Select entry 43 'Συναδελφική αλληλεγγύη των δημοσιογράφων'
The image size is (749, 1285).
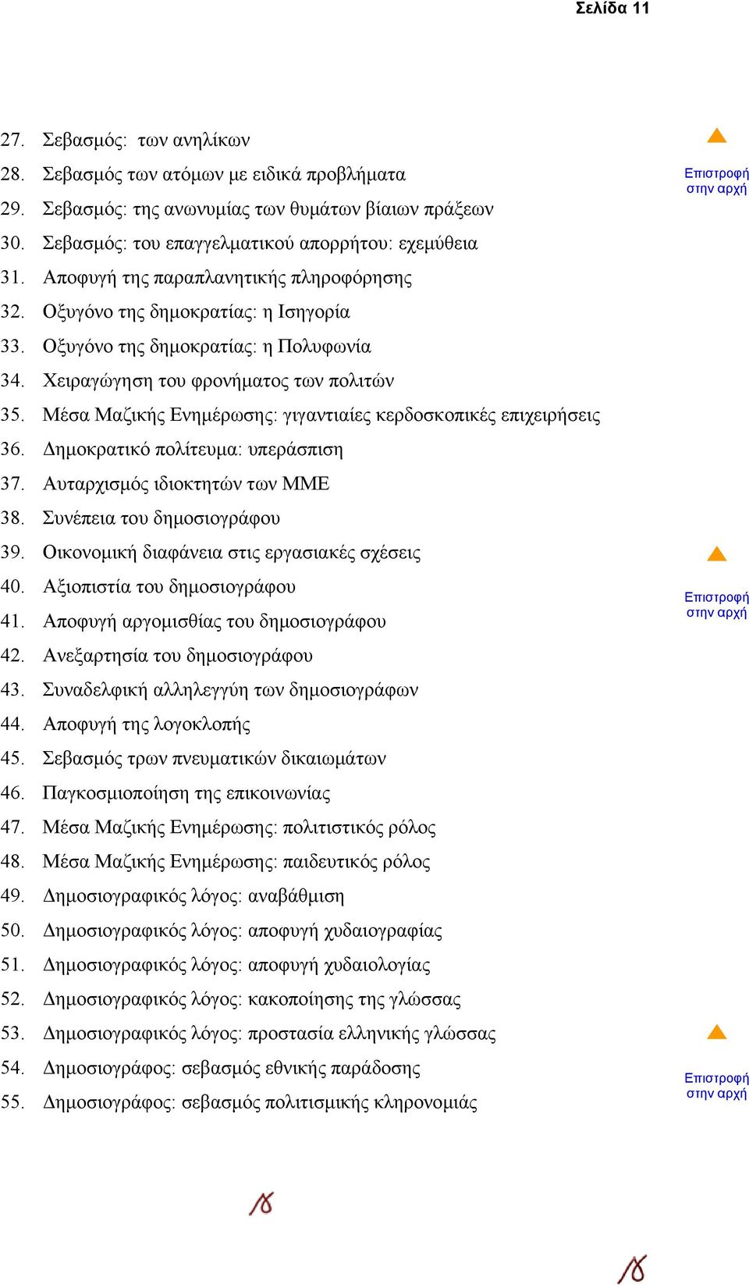tap(230, 690)
